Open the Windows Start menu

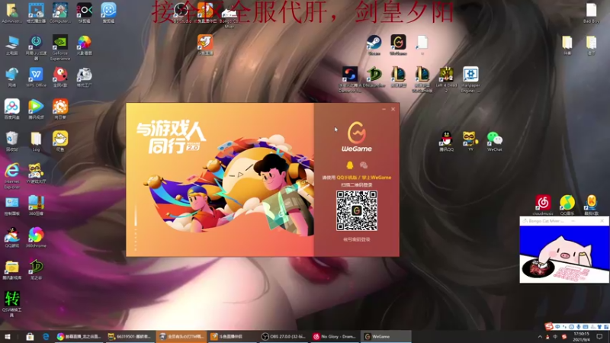tap(8, 337)
